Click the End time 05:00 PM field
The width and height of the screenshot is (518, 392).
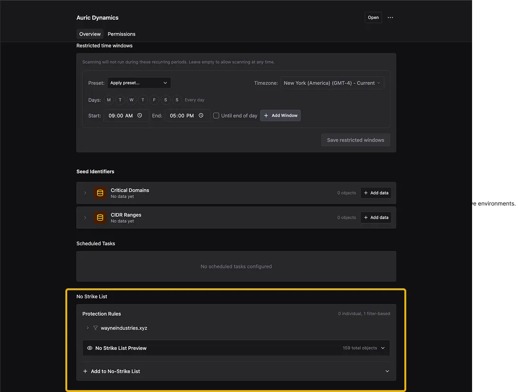188,116
